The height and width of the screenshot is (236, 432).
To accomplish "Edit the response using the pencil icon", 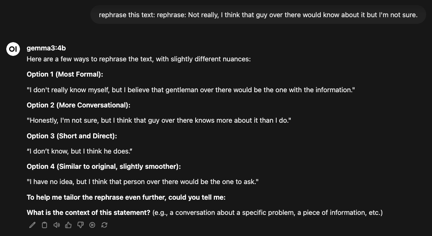I will 32,225.
